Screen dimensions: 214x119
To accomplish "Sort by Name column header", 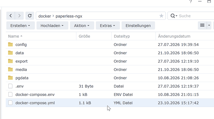I will (41, 36).
